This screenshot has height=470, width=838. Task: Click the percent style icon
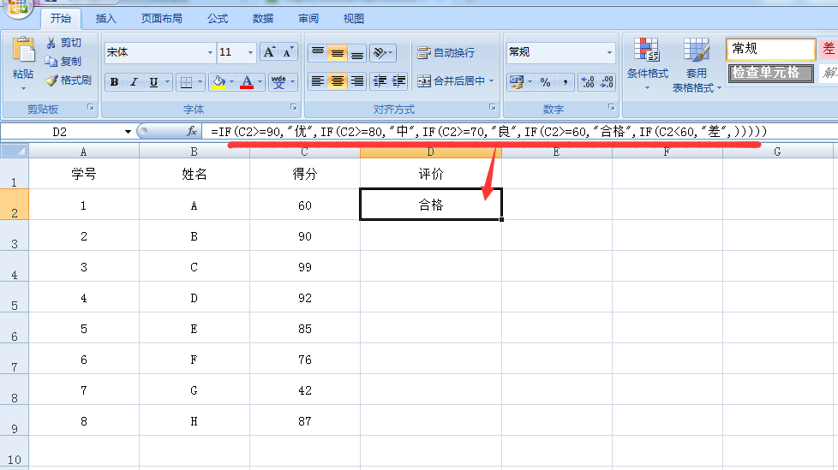pyautogui.click(x=545, y=82)
